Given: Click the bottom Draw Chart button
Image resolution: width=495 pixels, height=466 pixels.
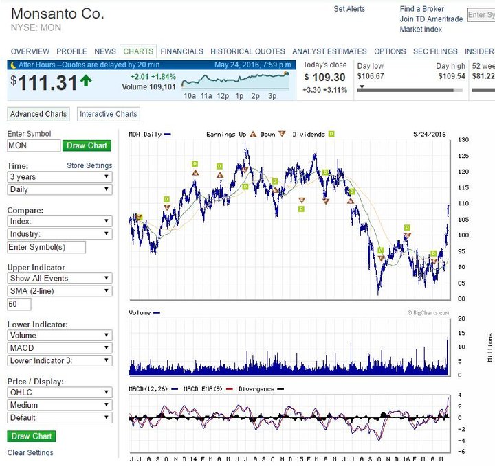Looking at the screenshot, I should (x=31, y=436).
